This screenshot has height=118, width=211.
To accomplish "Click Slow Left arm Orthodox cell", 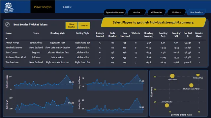I will pos(58,48).
